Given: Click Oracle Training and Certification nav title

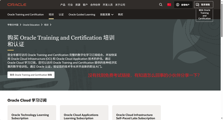Looking at the screenshot, I should click(x=26, y=15).
